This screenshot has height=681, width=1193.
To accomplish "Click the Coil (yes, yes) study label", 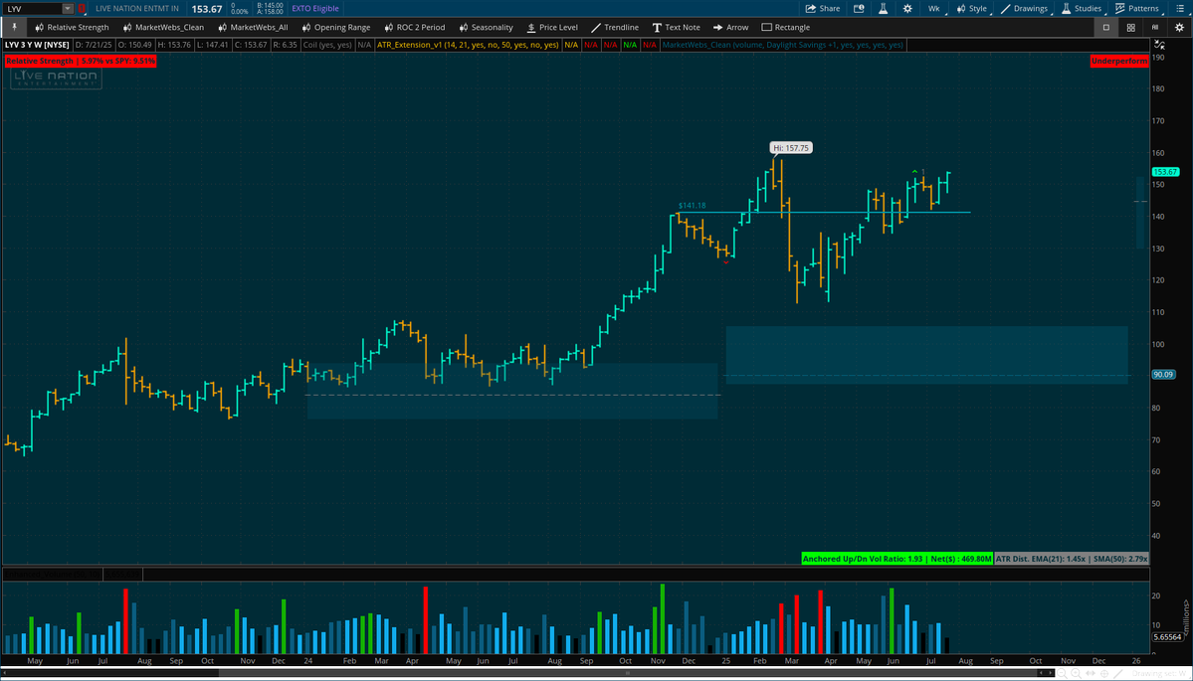I will coord(327,45).
